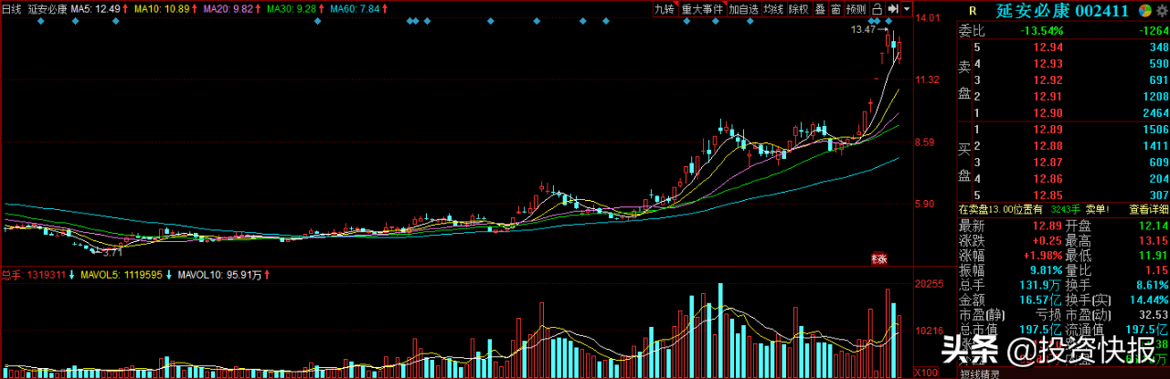Click the R margin-trading marker
Screen dimensions: 1170x379
coord(973,11)
